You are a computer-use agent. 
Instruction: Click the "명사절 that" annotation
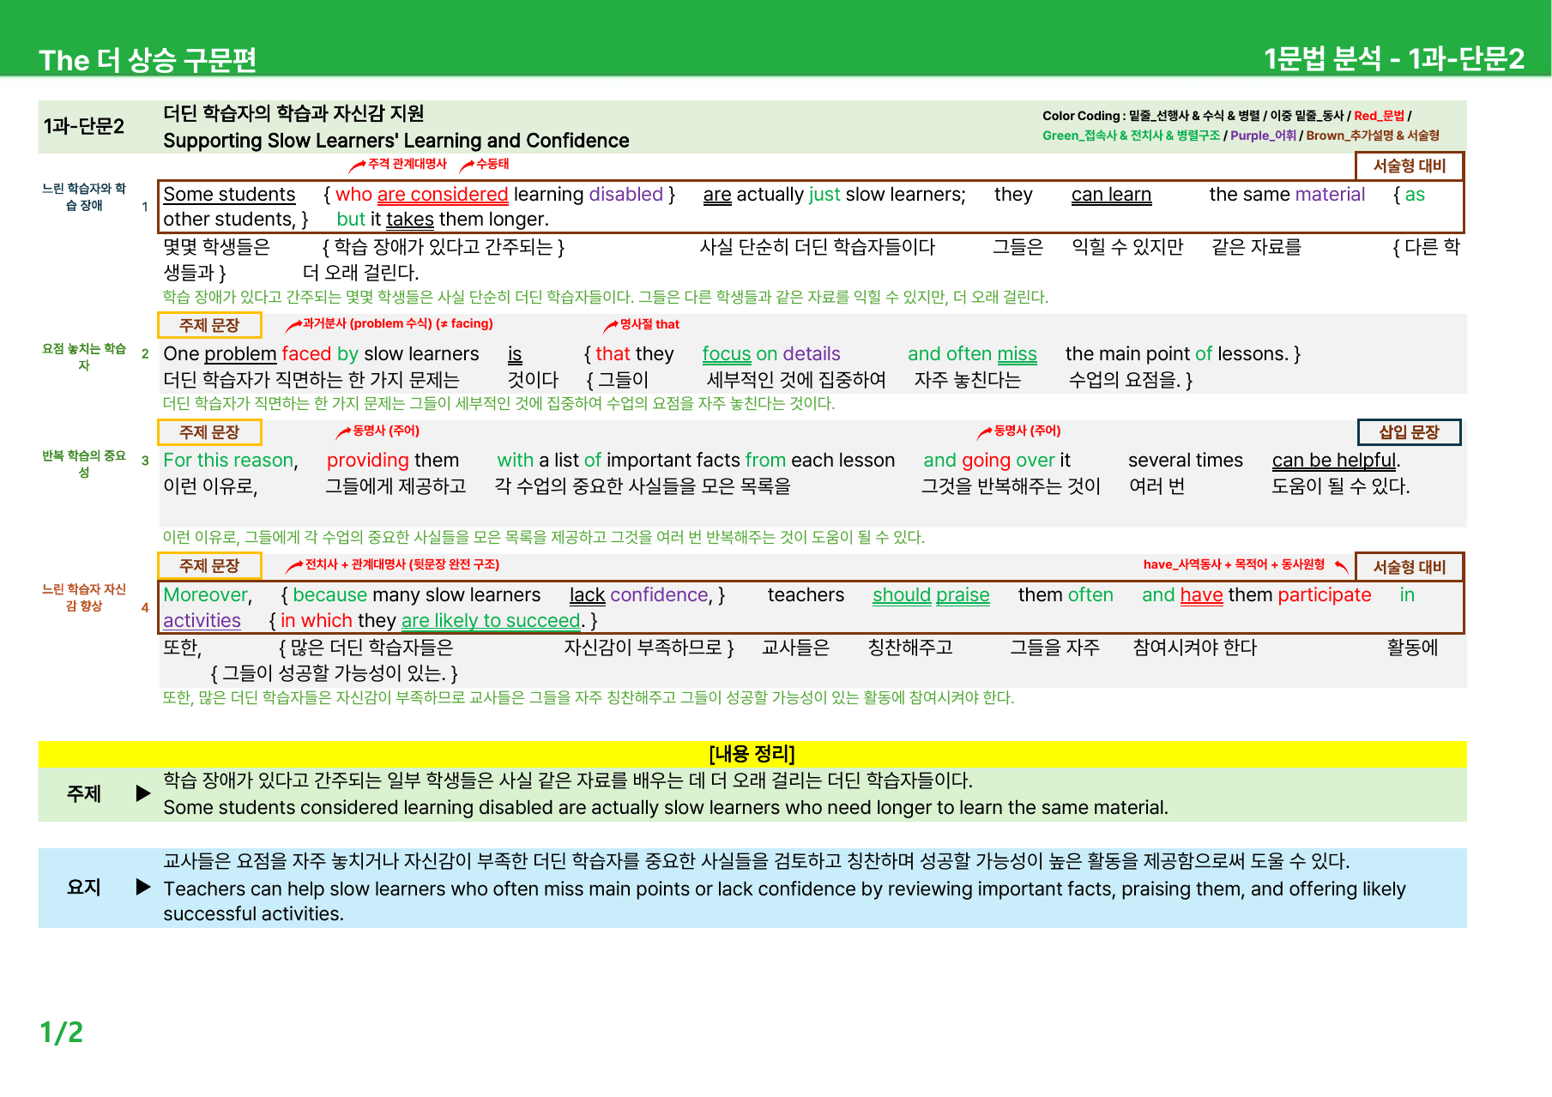649,324
